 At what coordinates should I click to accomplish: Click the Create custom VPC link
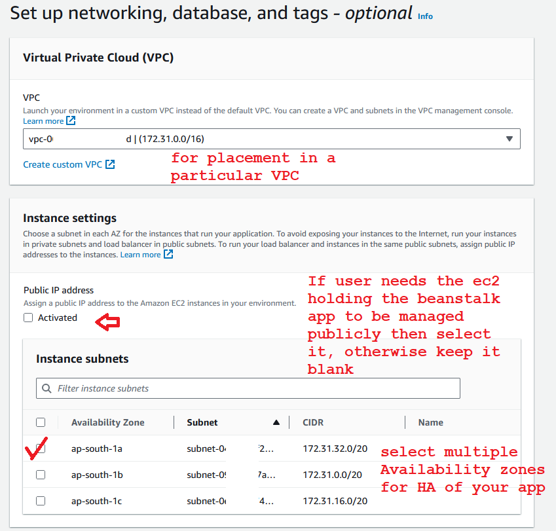tap(62, 164)
